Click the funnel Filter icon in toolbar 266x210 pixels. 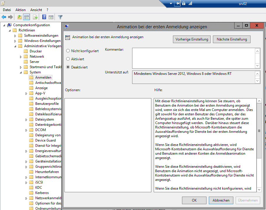point(60,17)
